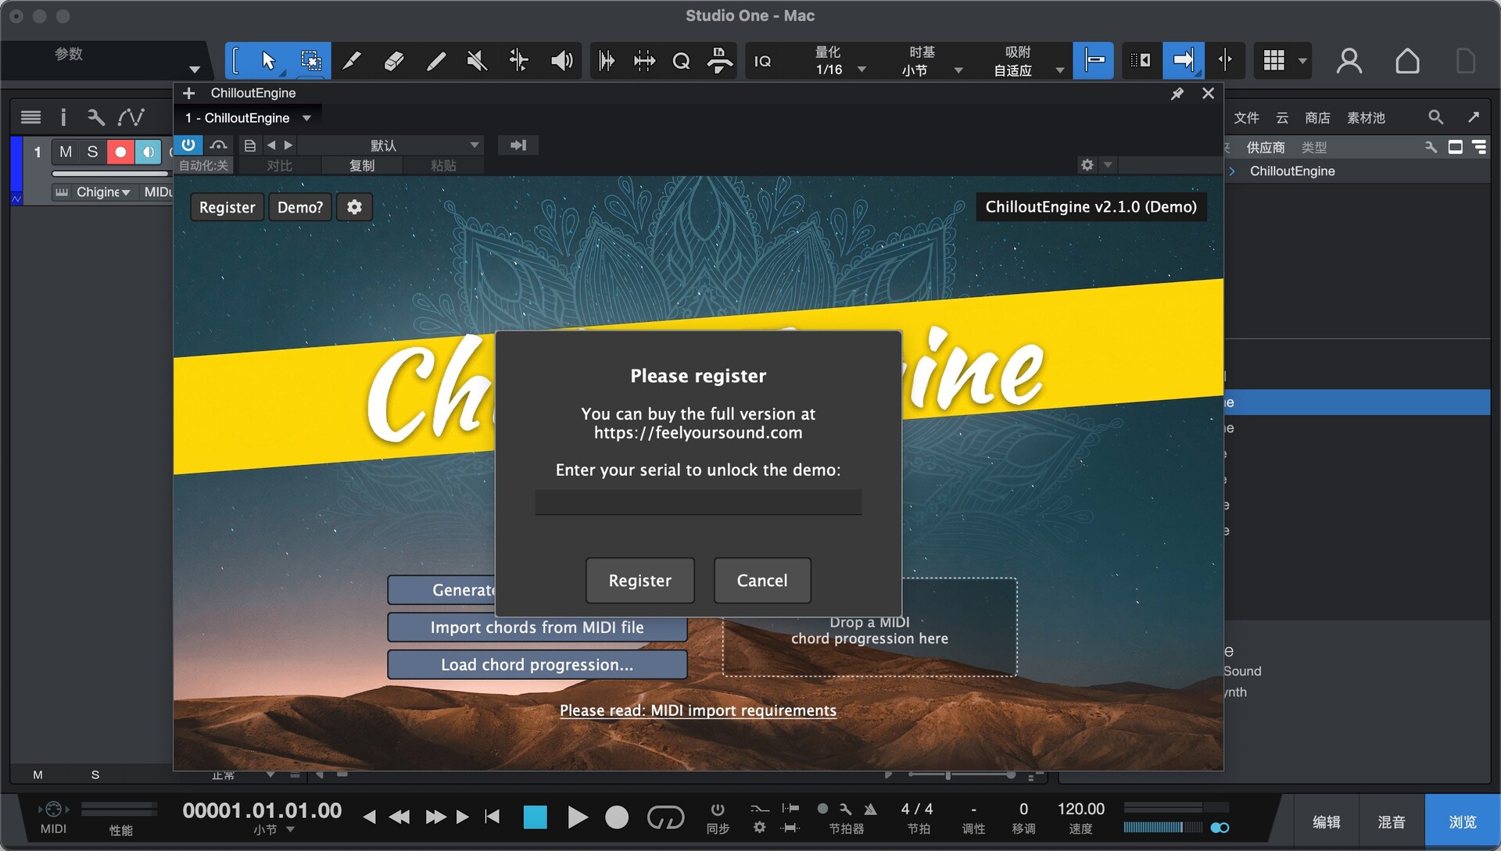Go to the Start page home icon
1501x851 pixels.
pyautogui.click(x=1407, y=60)
